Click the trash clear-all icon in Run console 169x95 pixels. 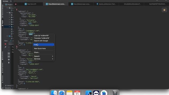point(9,63)
